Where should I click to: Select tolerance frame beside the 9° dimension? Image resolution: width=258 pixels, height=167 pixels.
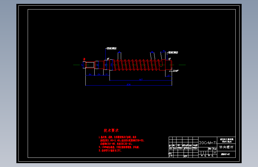173,52
